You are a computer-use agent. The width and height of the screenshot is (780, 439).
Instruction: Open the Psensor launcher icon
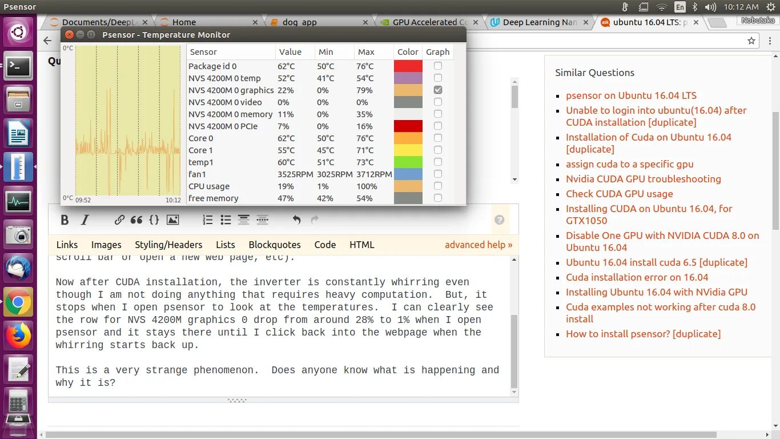[x=18, y=167]
